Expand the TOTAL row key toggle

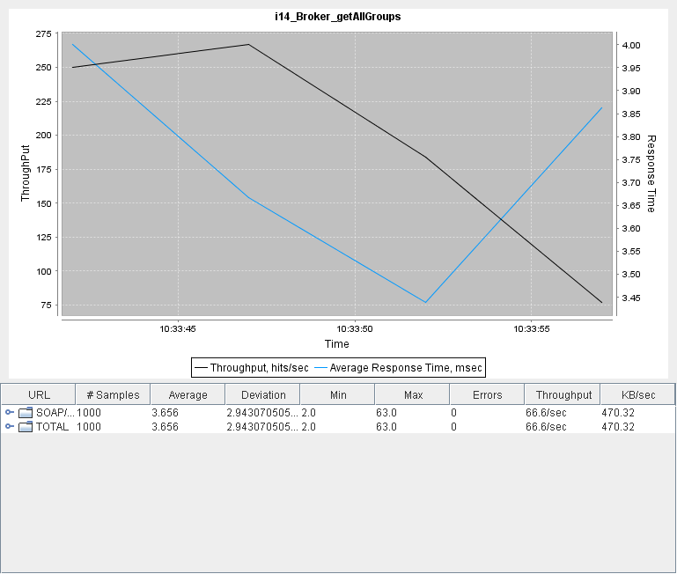click(10, 427)
